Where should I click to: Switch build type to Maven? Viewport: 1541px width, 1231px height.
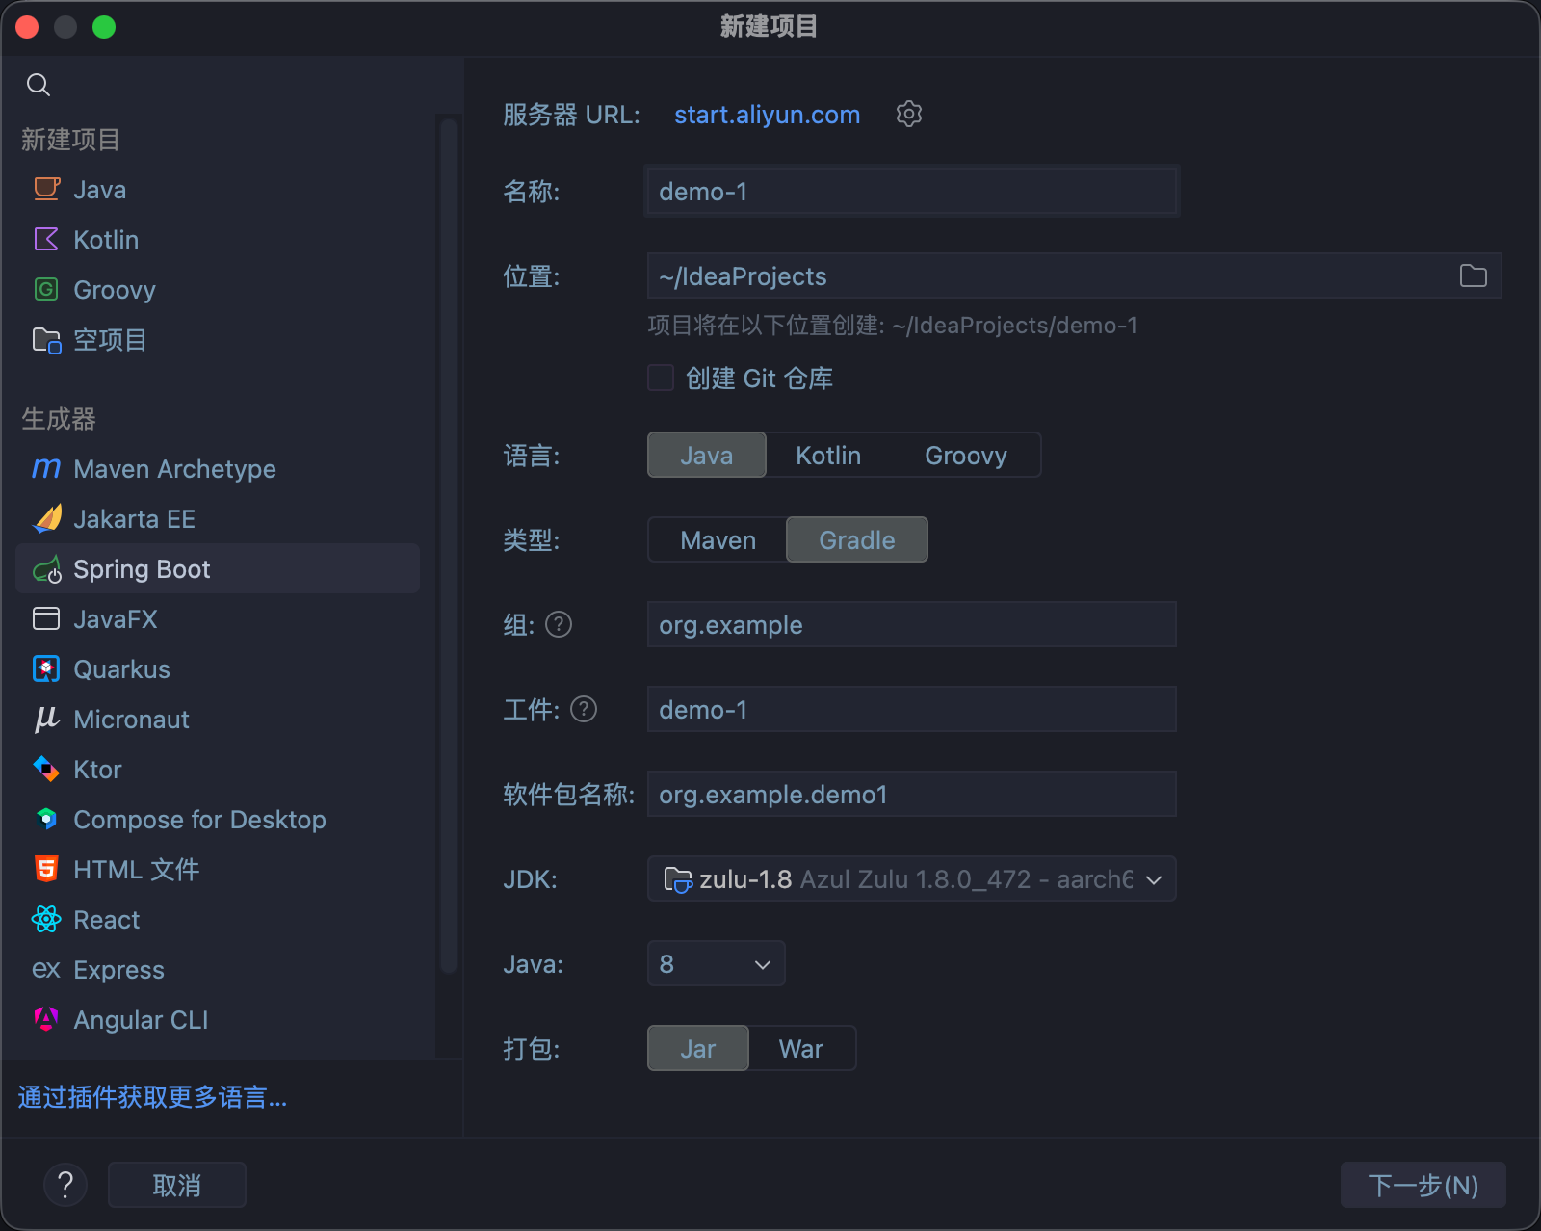[x=718, y=540]
